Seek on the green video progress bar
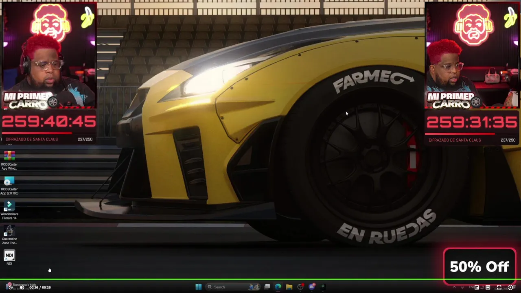Screen dimensions: 521x293 point(260,280)
